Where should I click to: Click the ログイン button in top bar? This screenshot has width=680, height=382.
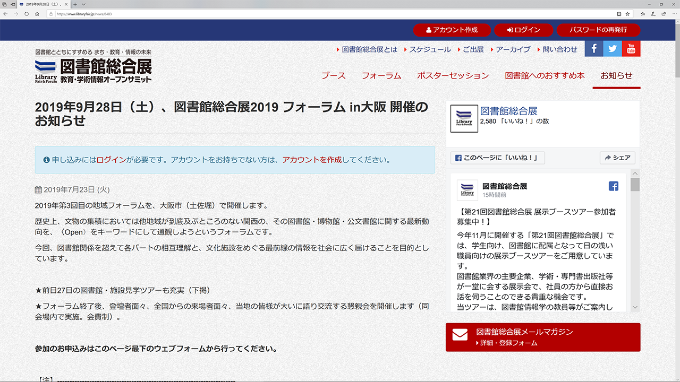[523, 30]
